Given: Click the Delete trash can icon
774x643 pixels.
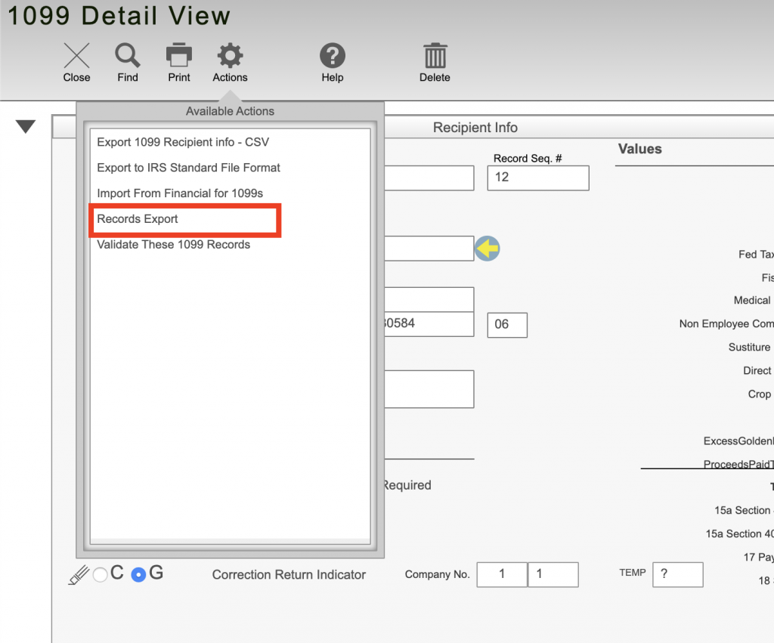Looking at the screenshot, I should point(435,56).
